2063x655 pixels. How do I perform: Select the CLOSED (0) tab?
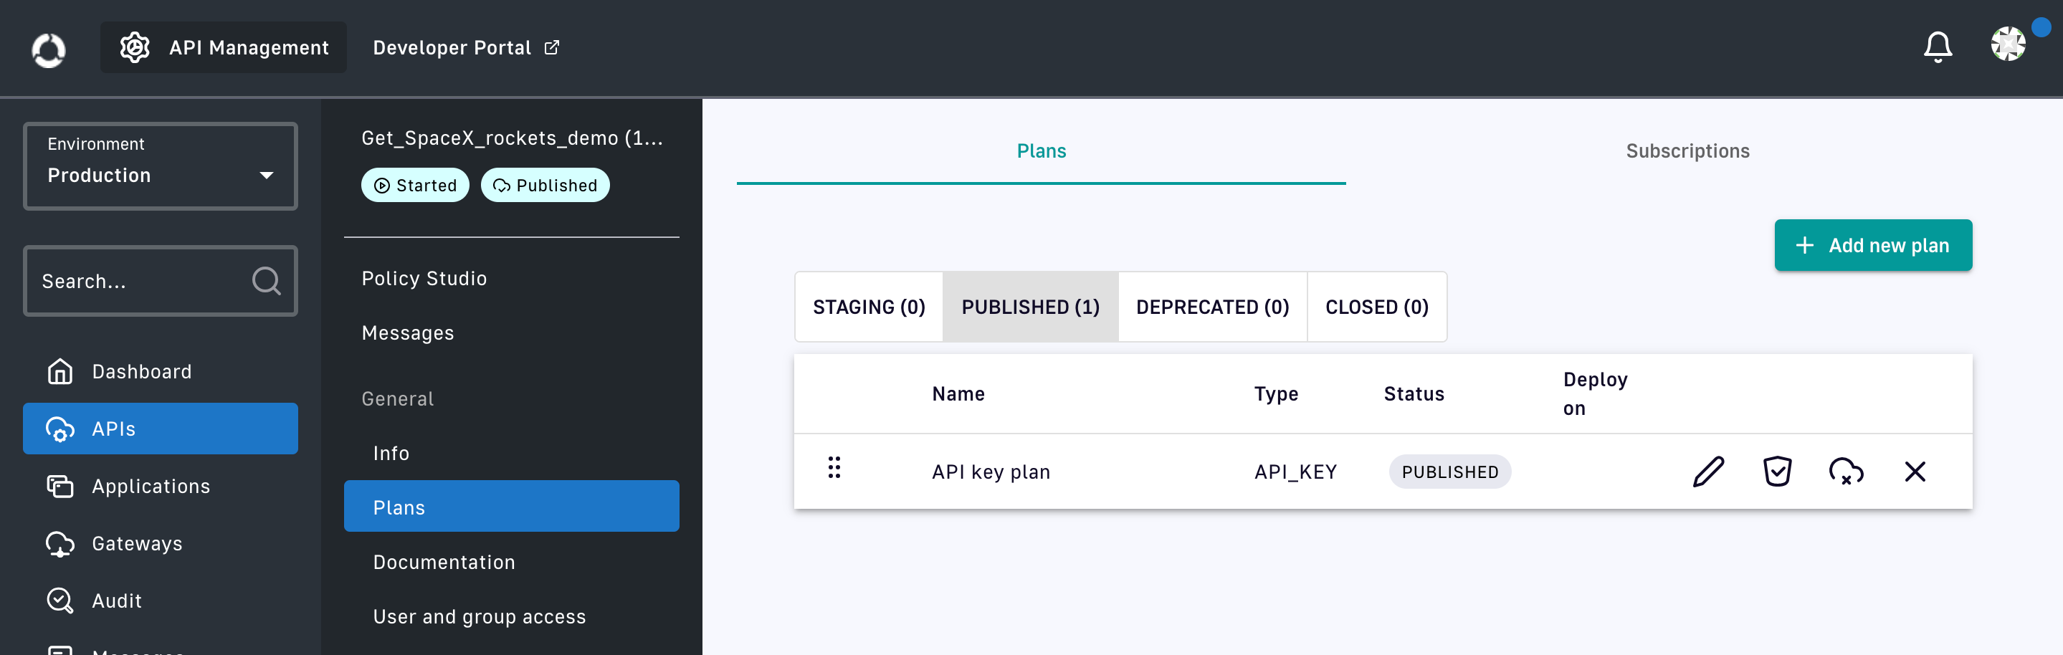(1377, 307)
